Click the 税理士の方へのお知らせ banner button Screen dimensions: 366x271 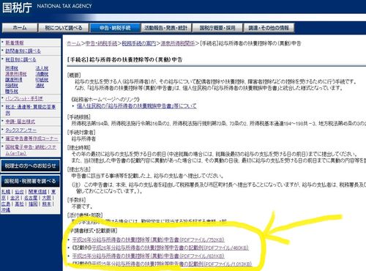pyautogui.click(x=31, y=166)
